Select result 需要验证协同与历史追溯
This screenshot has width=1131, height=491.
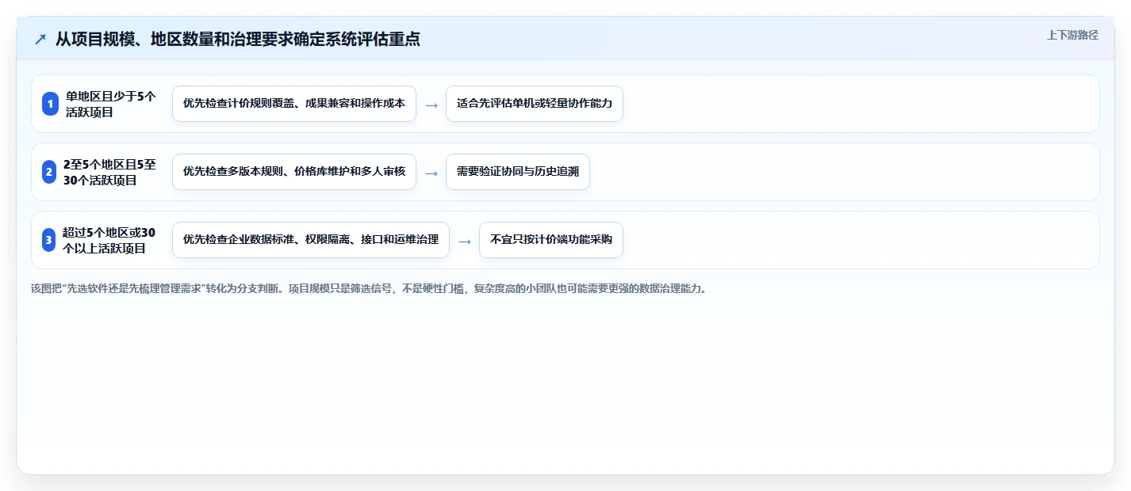(518, 172)
